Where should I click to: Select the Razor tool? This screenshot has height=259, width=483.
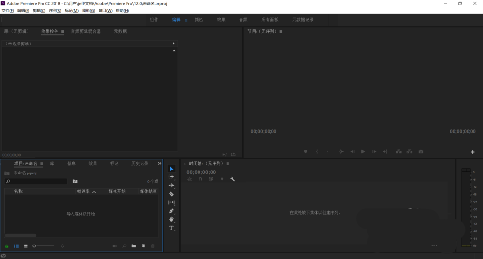171,194
